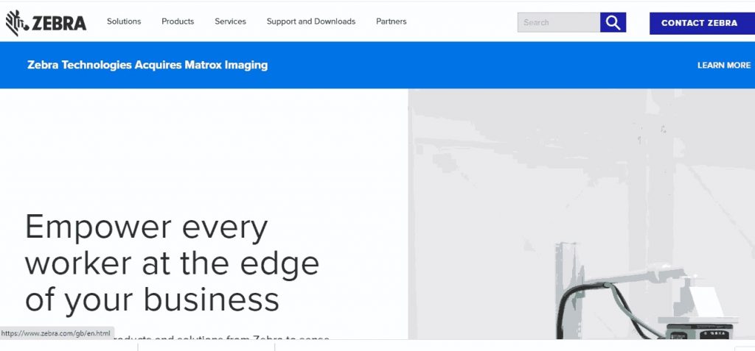755x351 pixels.
Task: Click the Zebra head logo icon
Action: [x=16, y=23]
